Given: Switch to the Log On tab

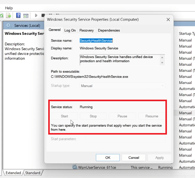Looking at the screenshot, I should [x=70, y=30].
